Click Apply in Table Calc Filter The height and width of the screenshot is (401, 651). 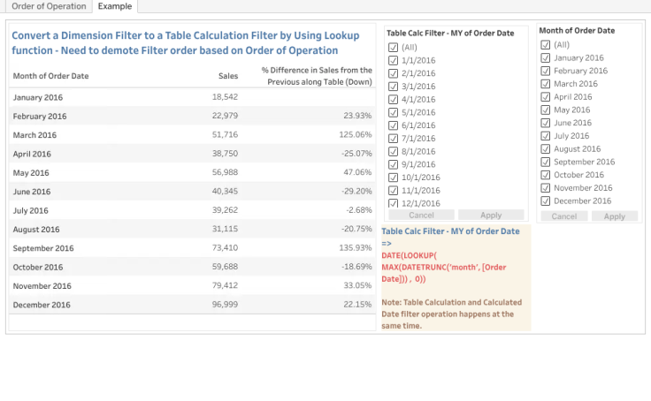(x=491, y=215)
